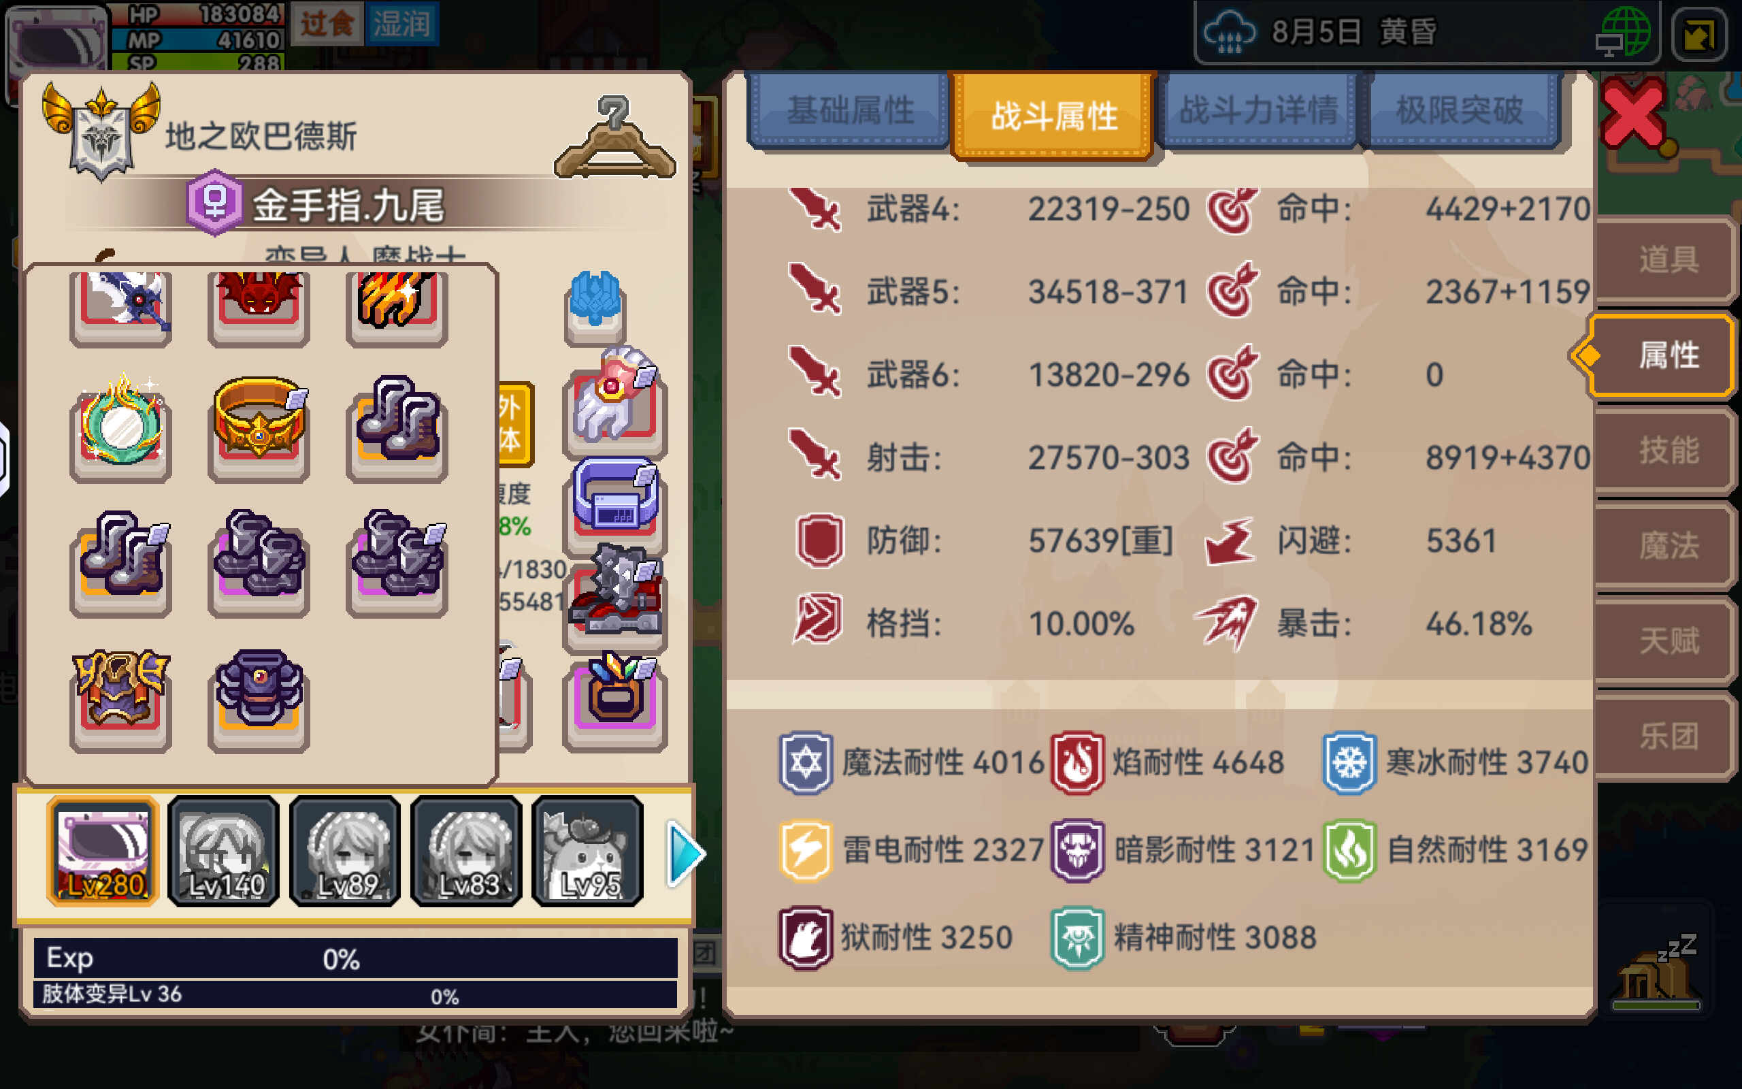The height and width of the screenshot is (1089, 1742).
Task: Click the Exp progress bar
Action: click(356, 958)
